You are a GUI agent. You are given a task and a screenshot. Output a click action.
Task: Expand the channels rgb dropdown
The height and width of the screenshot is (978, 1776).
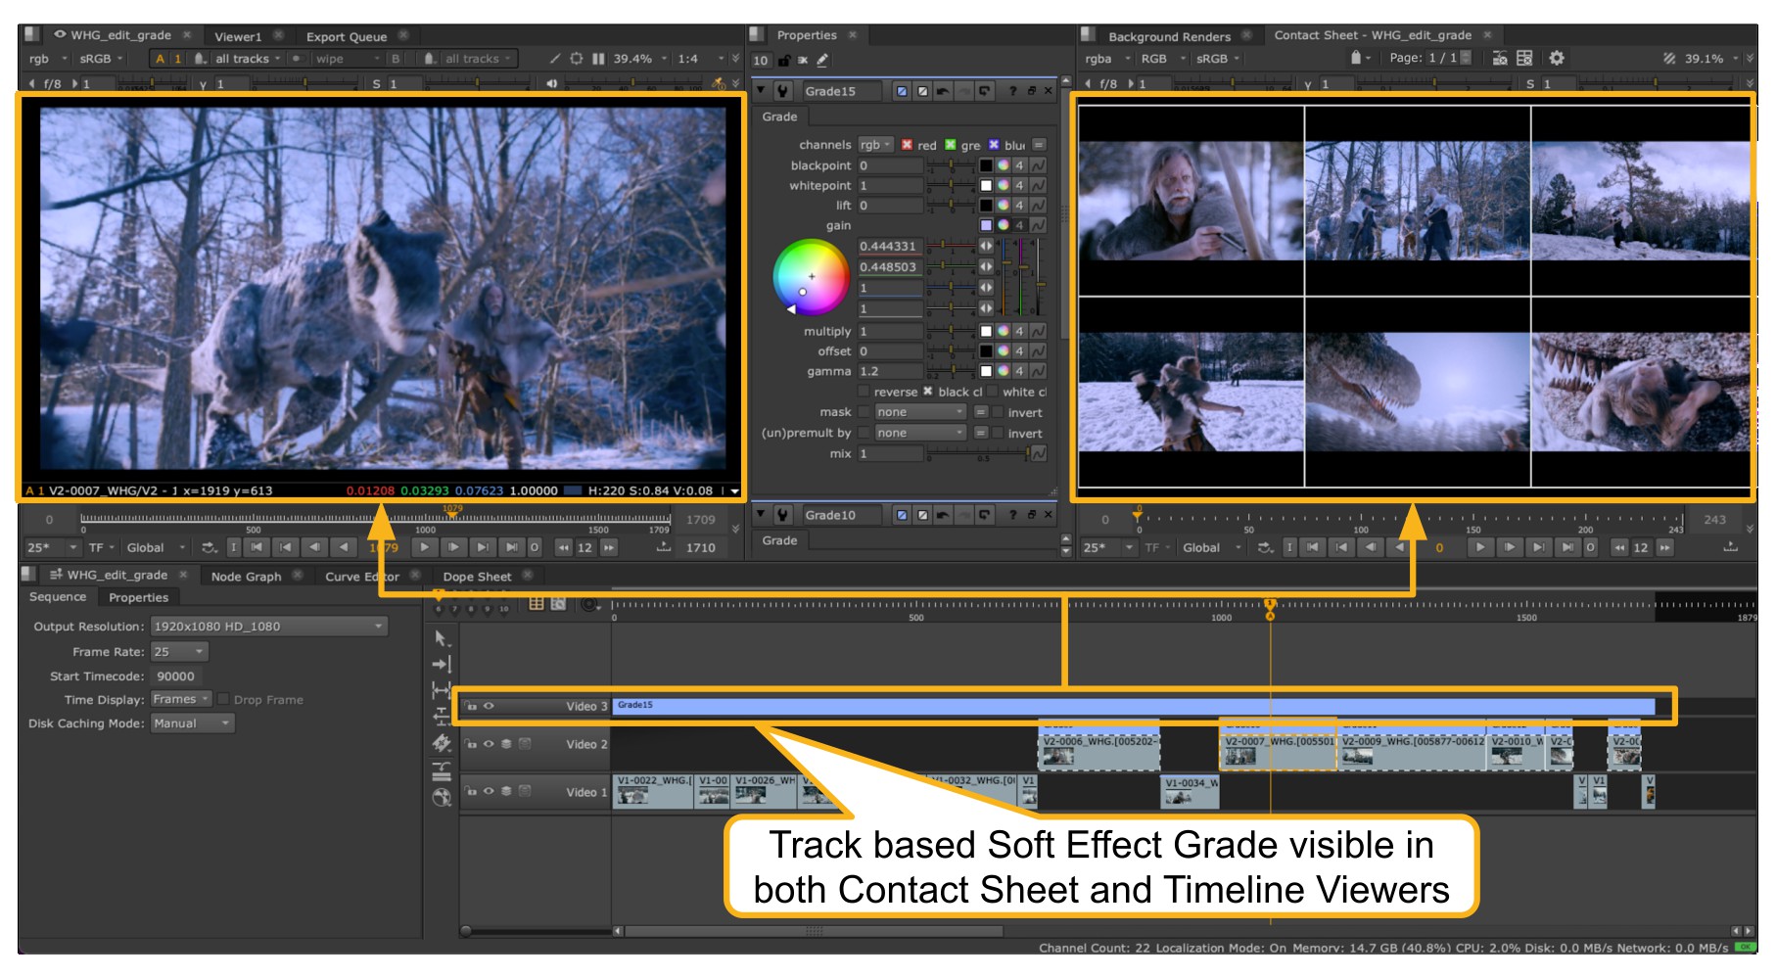pyautogui.click(x=875, y=145)
